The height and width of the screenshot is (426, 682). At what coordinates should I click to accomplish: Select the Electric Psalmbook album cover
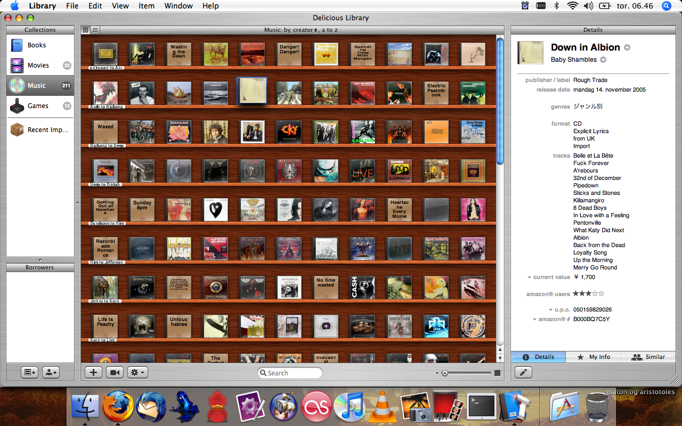click(436, 93)
